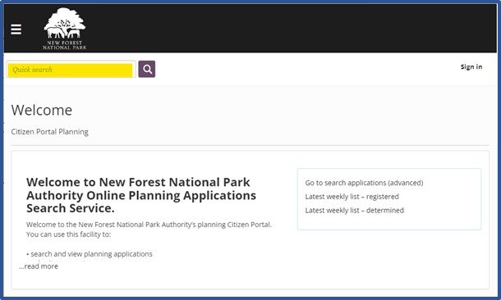Click the tree canopy in the logo
Image resolution: width=501 pixels, height=300 pixels.
click(65, 17)
